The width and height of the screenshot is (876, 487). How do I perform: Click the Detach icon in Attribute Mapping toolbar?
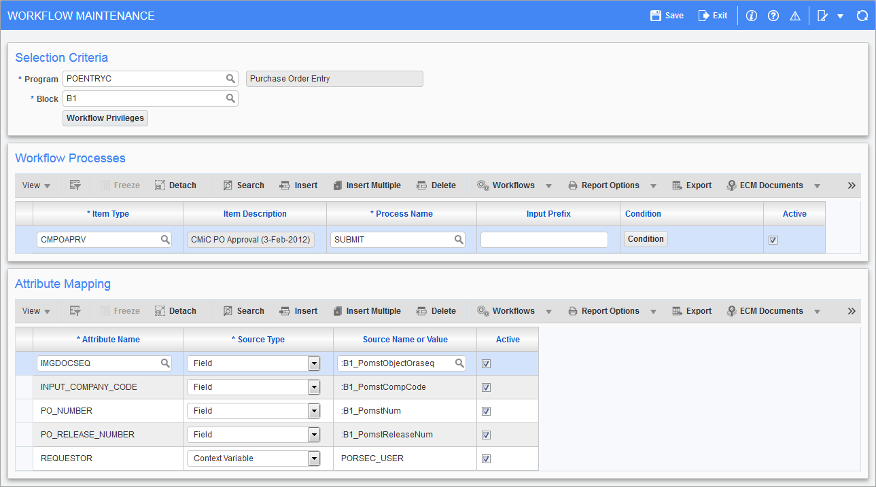175,310
